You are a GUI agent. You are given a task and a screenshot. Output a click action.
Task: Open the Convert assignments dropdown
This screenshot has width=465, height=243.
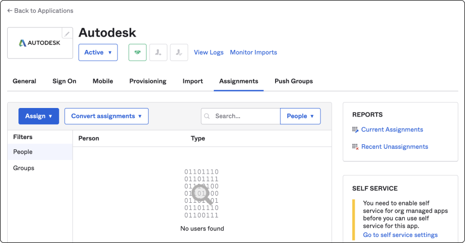click(106, 116)
